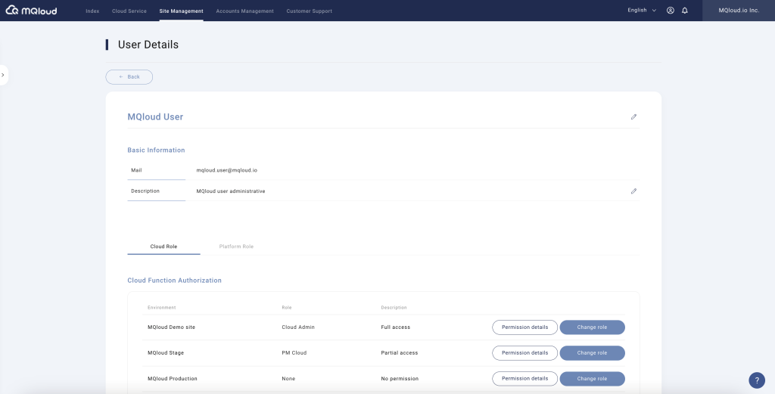This screenshot has width=775, height=394.
Task: Change role for MQloud Stage
Action: point(592,353)
